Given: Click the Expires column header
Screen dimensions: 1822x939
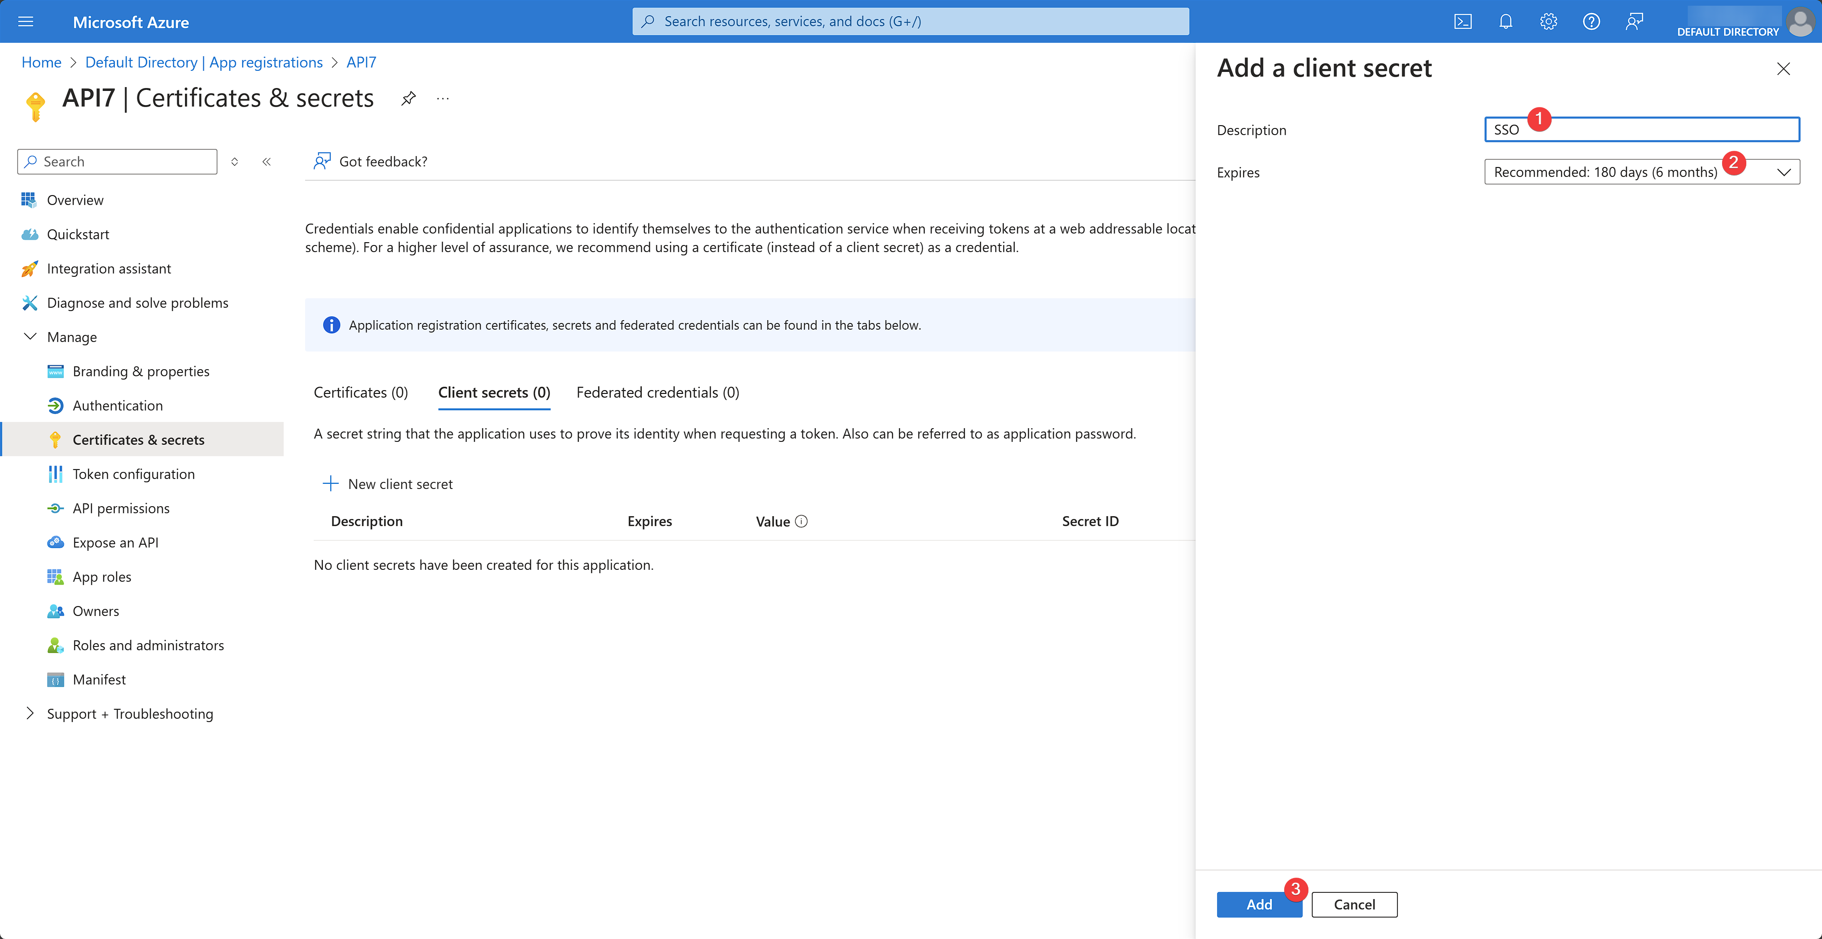Looking at the screenshot, I should click(649, 521).
